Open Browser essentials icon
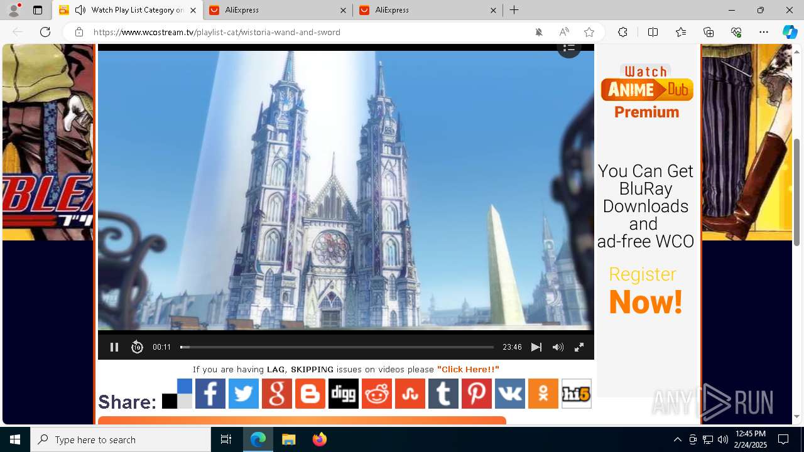Viewport: 804px width, 452px height. (x=736, y=32)
